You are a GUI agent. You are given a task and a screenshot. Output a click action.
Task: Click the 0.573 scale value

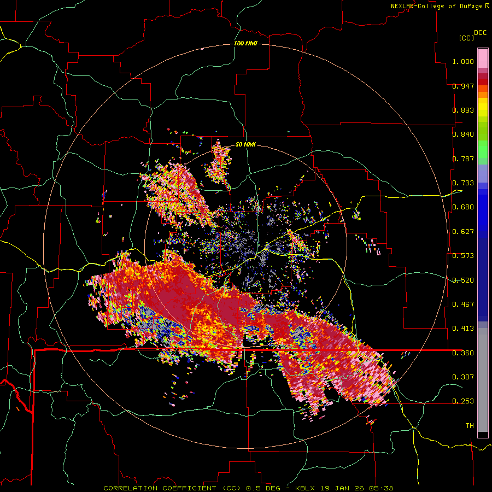click(x=463, y=256)
